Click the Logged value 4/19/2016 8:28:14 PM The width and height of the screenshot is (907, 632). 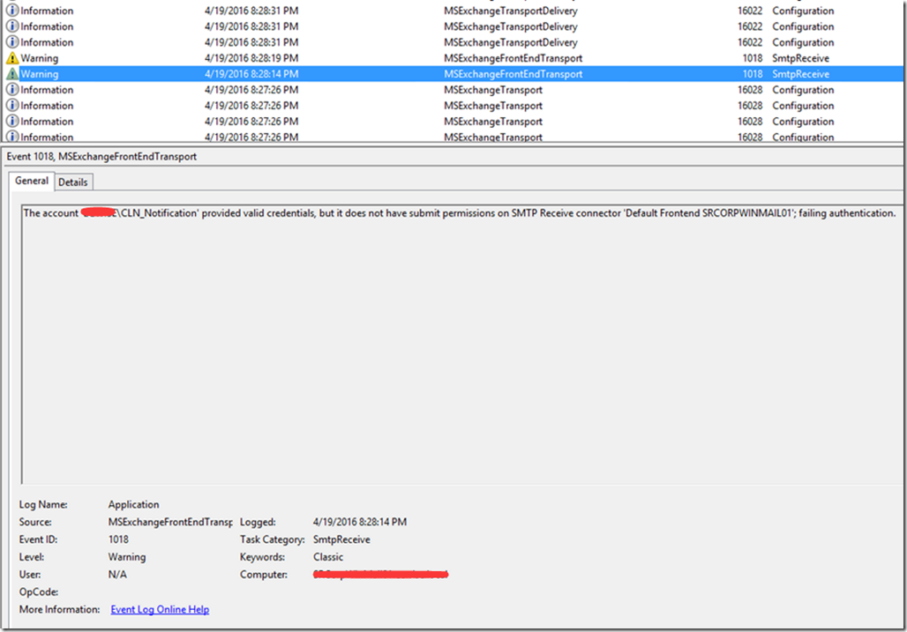[360, 522]
